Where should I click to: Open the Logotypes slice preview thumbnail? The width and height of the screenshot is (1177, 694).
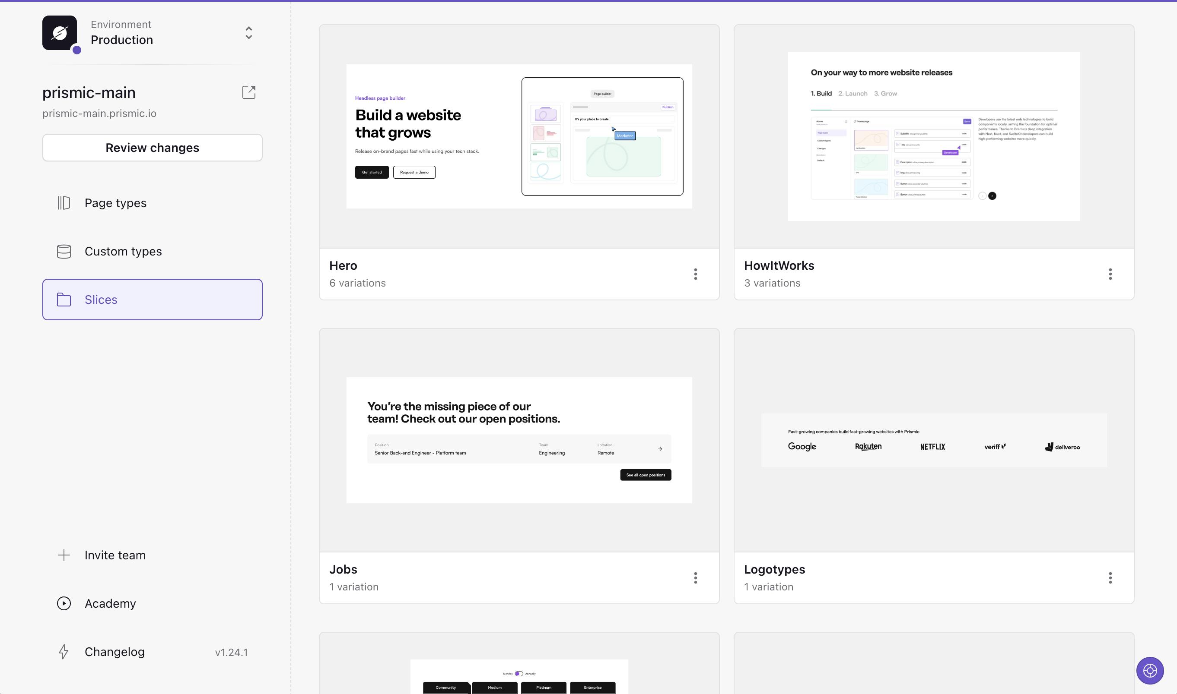pyautogui.click(x=934, y=440)
